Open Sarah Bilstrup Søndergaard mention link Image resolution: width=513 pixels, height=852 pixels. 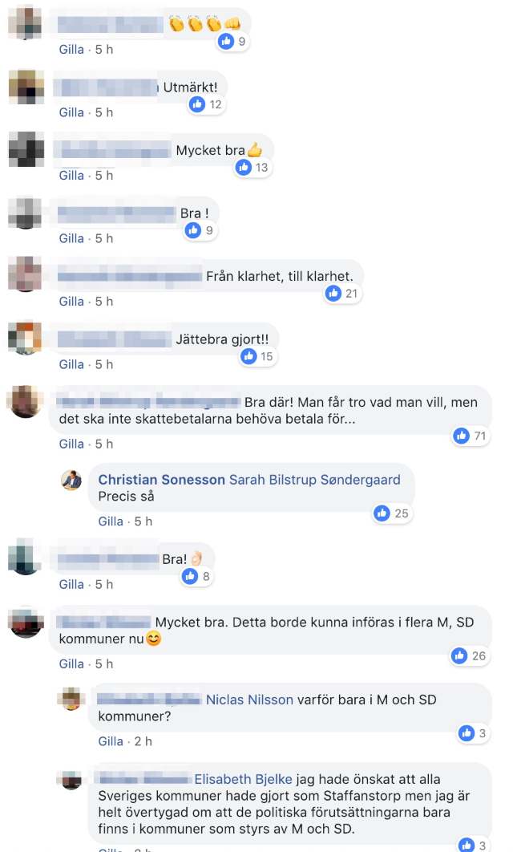(x=315, y=480)
